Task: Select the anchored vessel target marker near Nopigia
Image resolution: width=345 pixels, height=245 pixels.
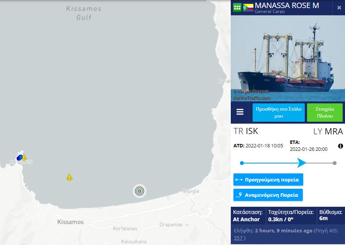Action: (x=140, y=191)
